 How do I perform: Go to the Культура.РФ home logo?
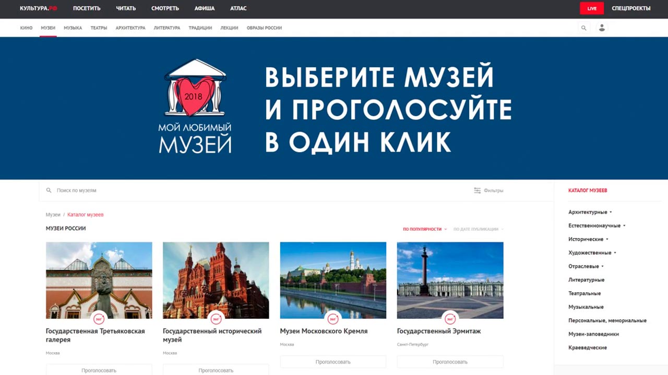click(x=39, y=8)
